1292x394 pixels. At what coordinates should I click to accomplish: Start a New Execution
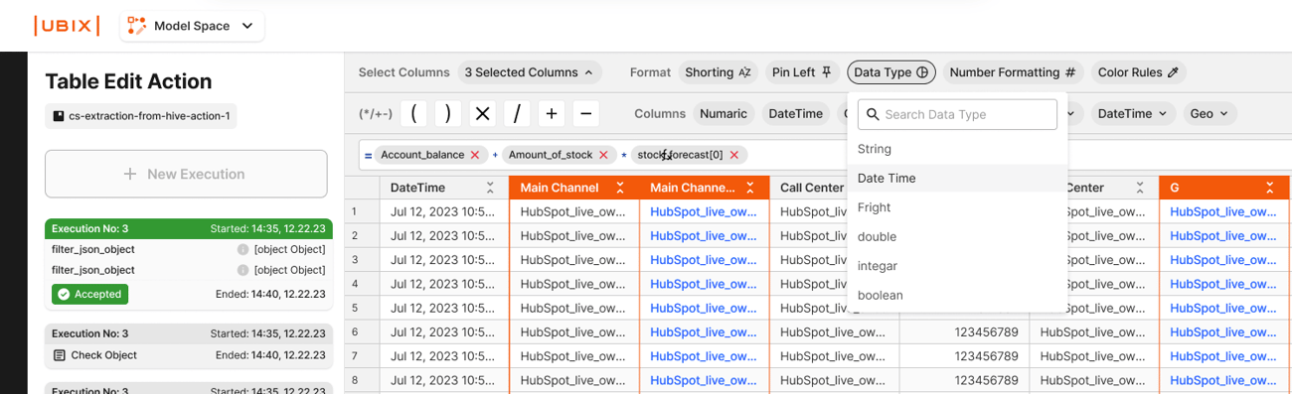(186, 174)
